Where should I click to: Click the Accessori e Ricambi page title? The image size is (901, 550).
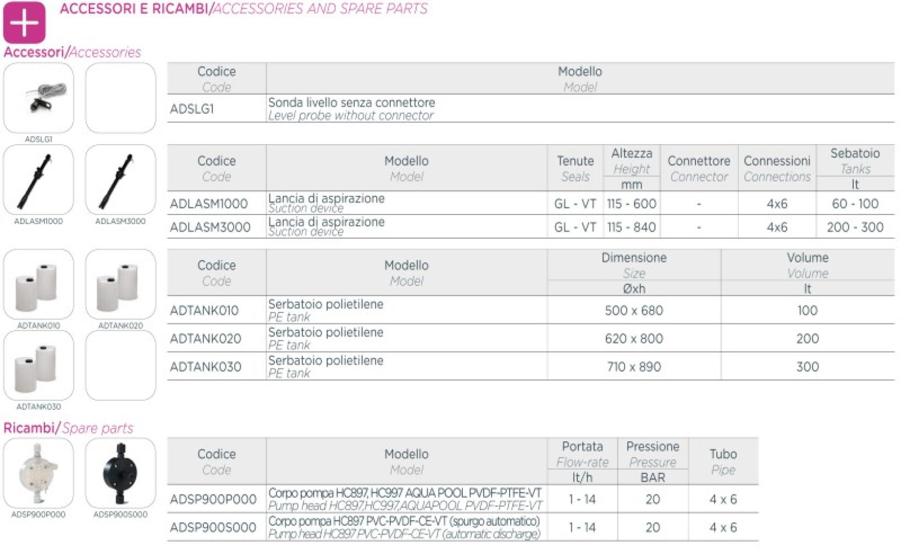(x=244, y=9)
